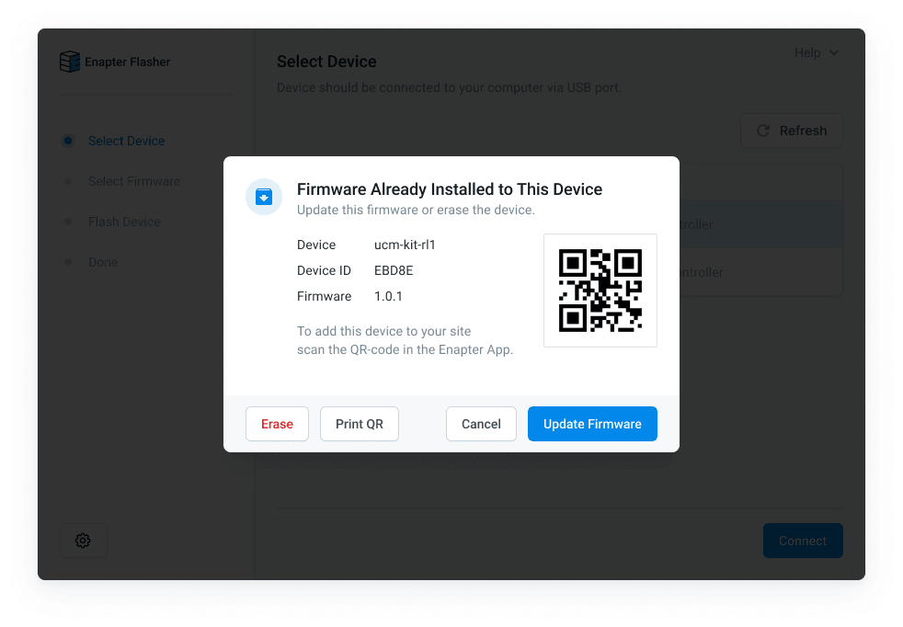Click the bullet beside the Done step
The height and width of the screenshot is (627, 903).
pyautogui.click(x=68, y=262)
